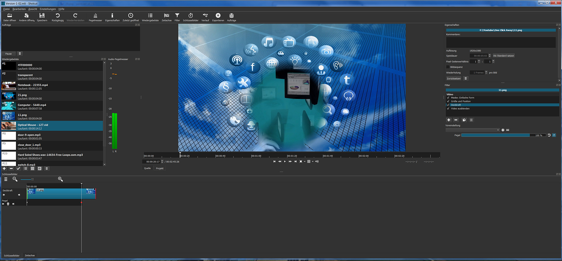
Task: Open Eigenschaften from the toolbar
Action: tap(112, 17)
